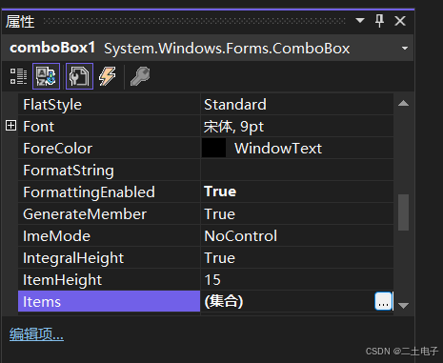Select the IntegralHeight property name
The image size is (443, 363).
(x=73, y=258)
